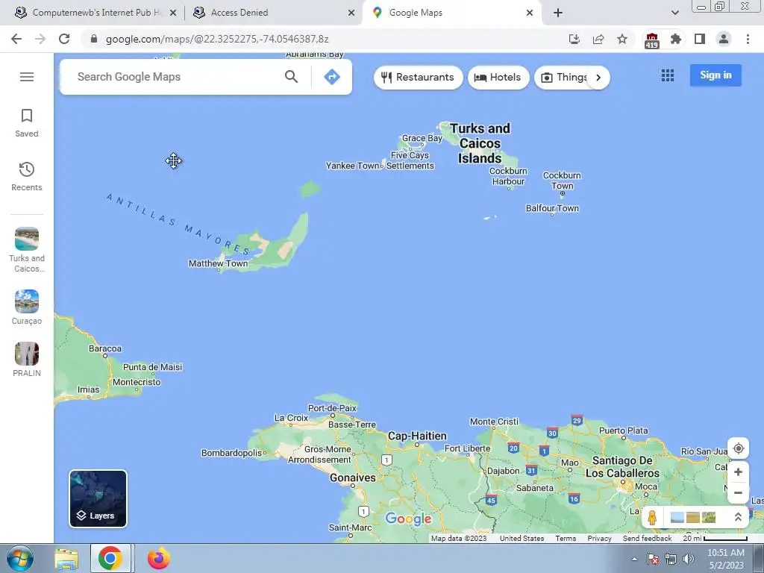This screenshot has width=764, height=573.
Task: Open the Privacy link
Action: [599, 539]
